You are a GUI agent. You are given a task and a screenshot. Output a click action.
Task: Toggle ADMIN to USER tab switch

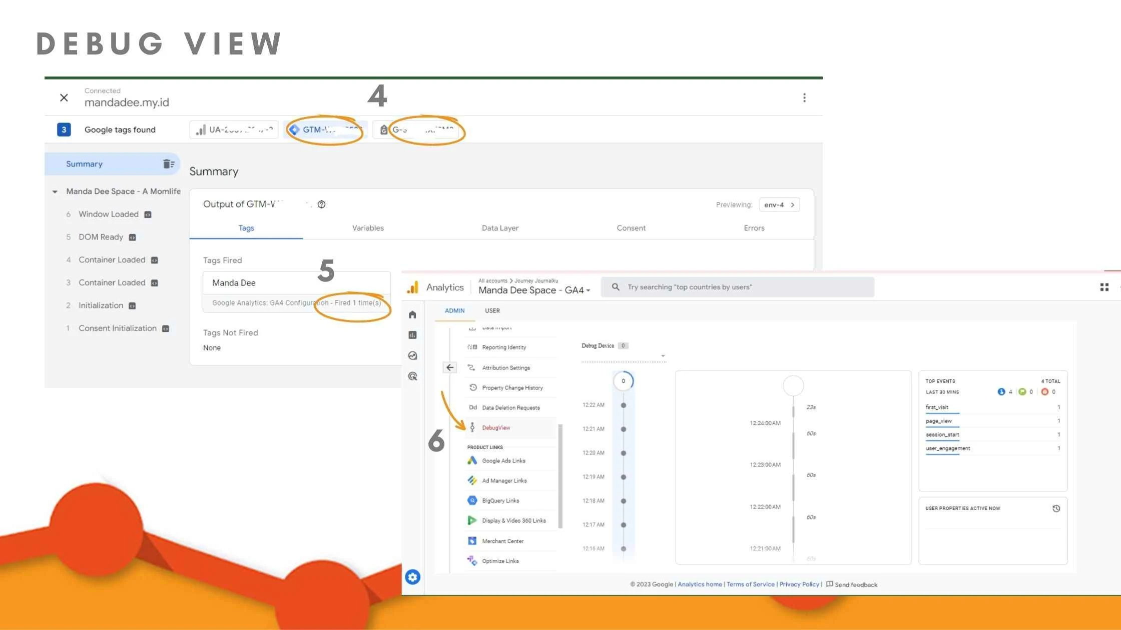tap(491, 310)
